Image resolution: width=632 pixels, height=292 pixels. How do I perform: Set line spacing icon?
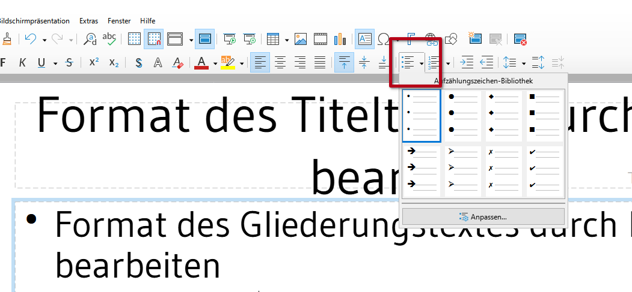(x=510, y=62)
